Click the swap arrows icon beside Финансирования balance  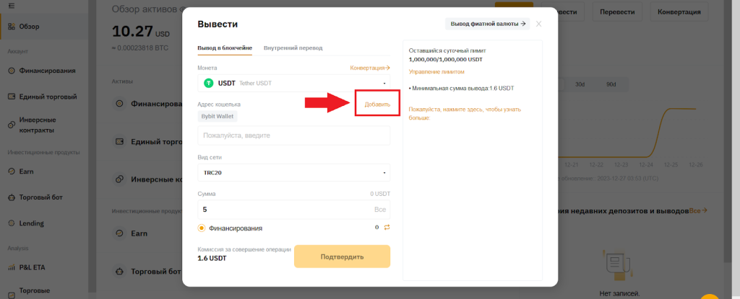[387, 228]
